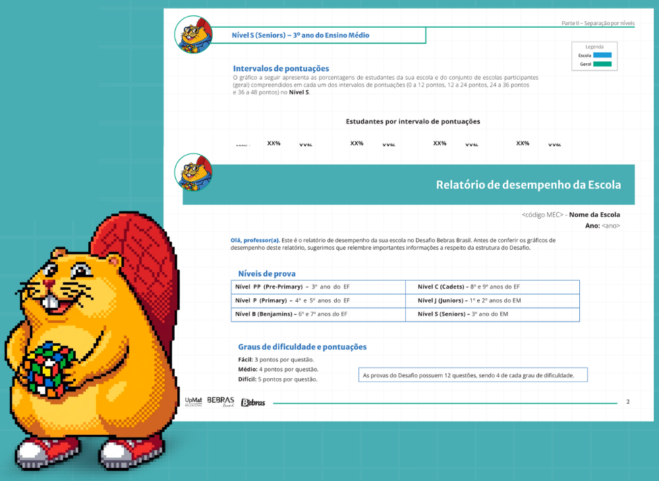This screenshot has height=481, width=659.
Task: Click the 'Nível P (Primary)' table cell
Action: pyautogui.click(x=318, y=300)
